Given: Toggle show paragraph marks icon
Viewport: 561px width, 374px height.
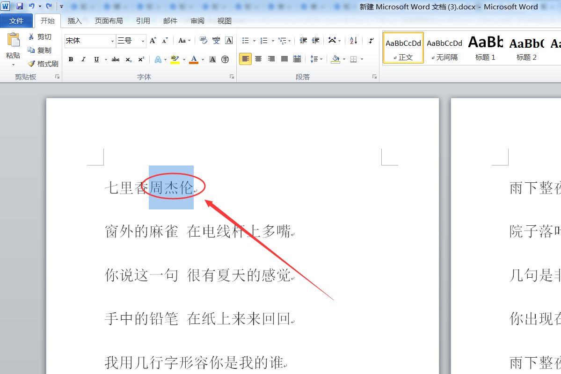Looking at the screenshot, I should pos(371,40).
